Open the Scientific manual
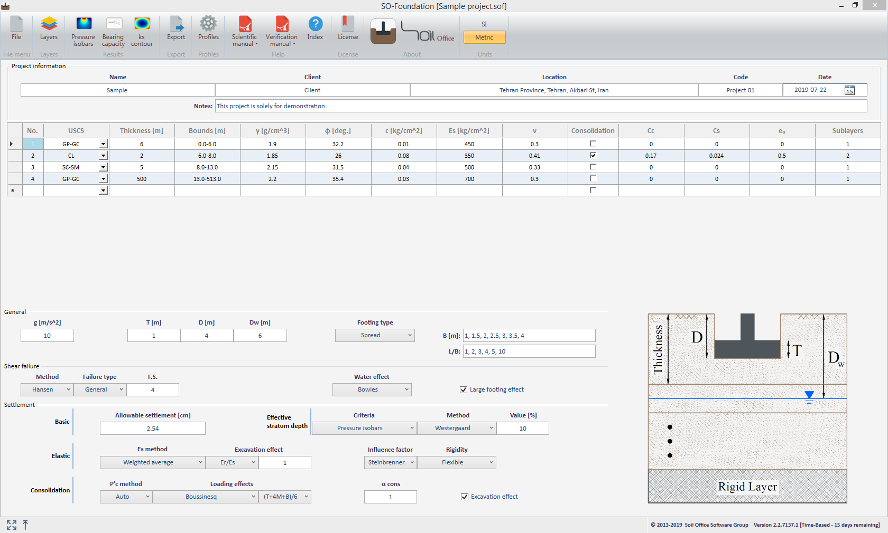888x533 pixels. click(244, 32)
